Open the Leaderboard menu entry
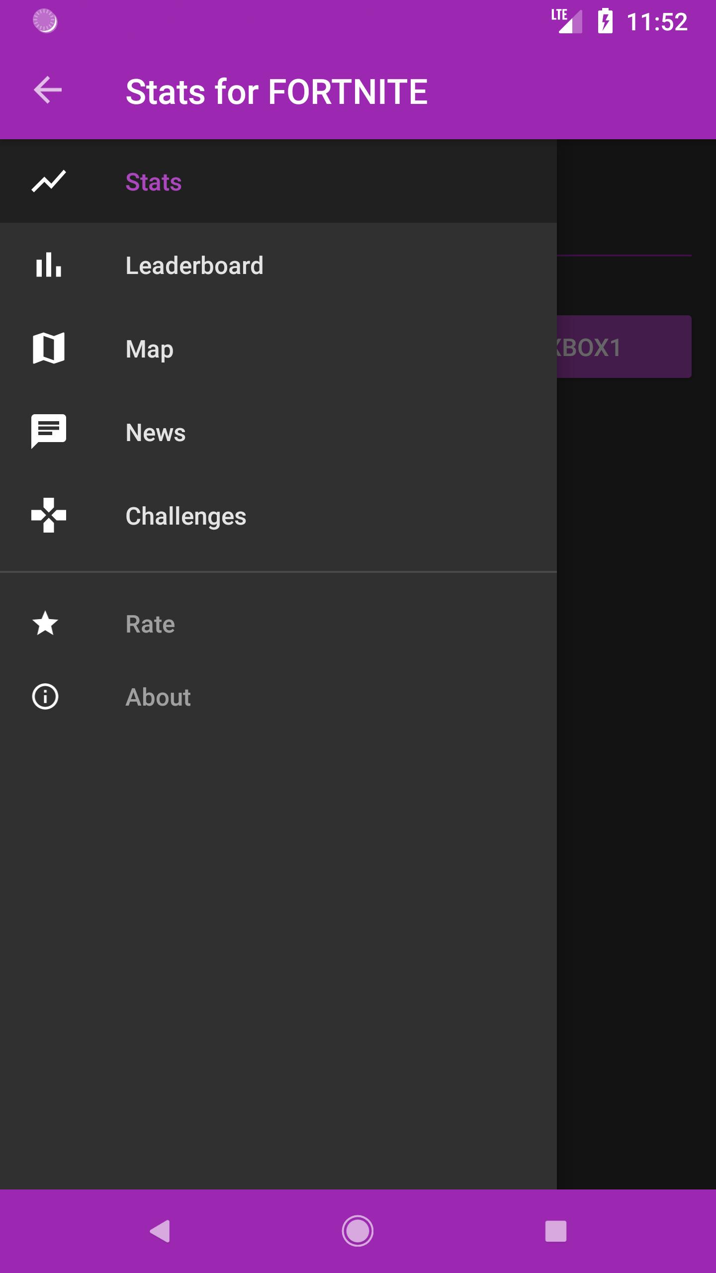Screen dimensions: 716x1273 [x=194, y=266]
